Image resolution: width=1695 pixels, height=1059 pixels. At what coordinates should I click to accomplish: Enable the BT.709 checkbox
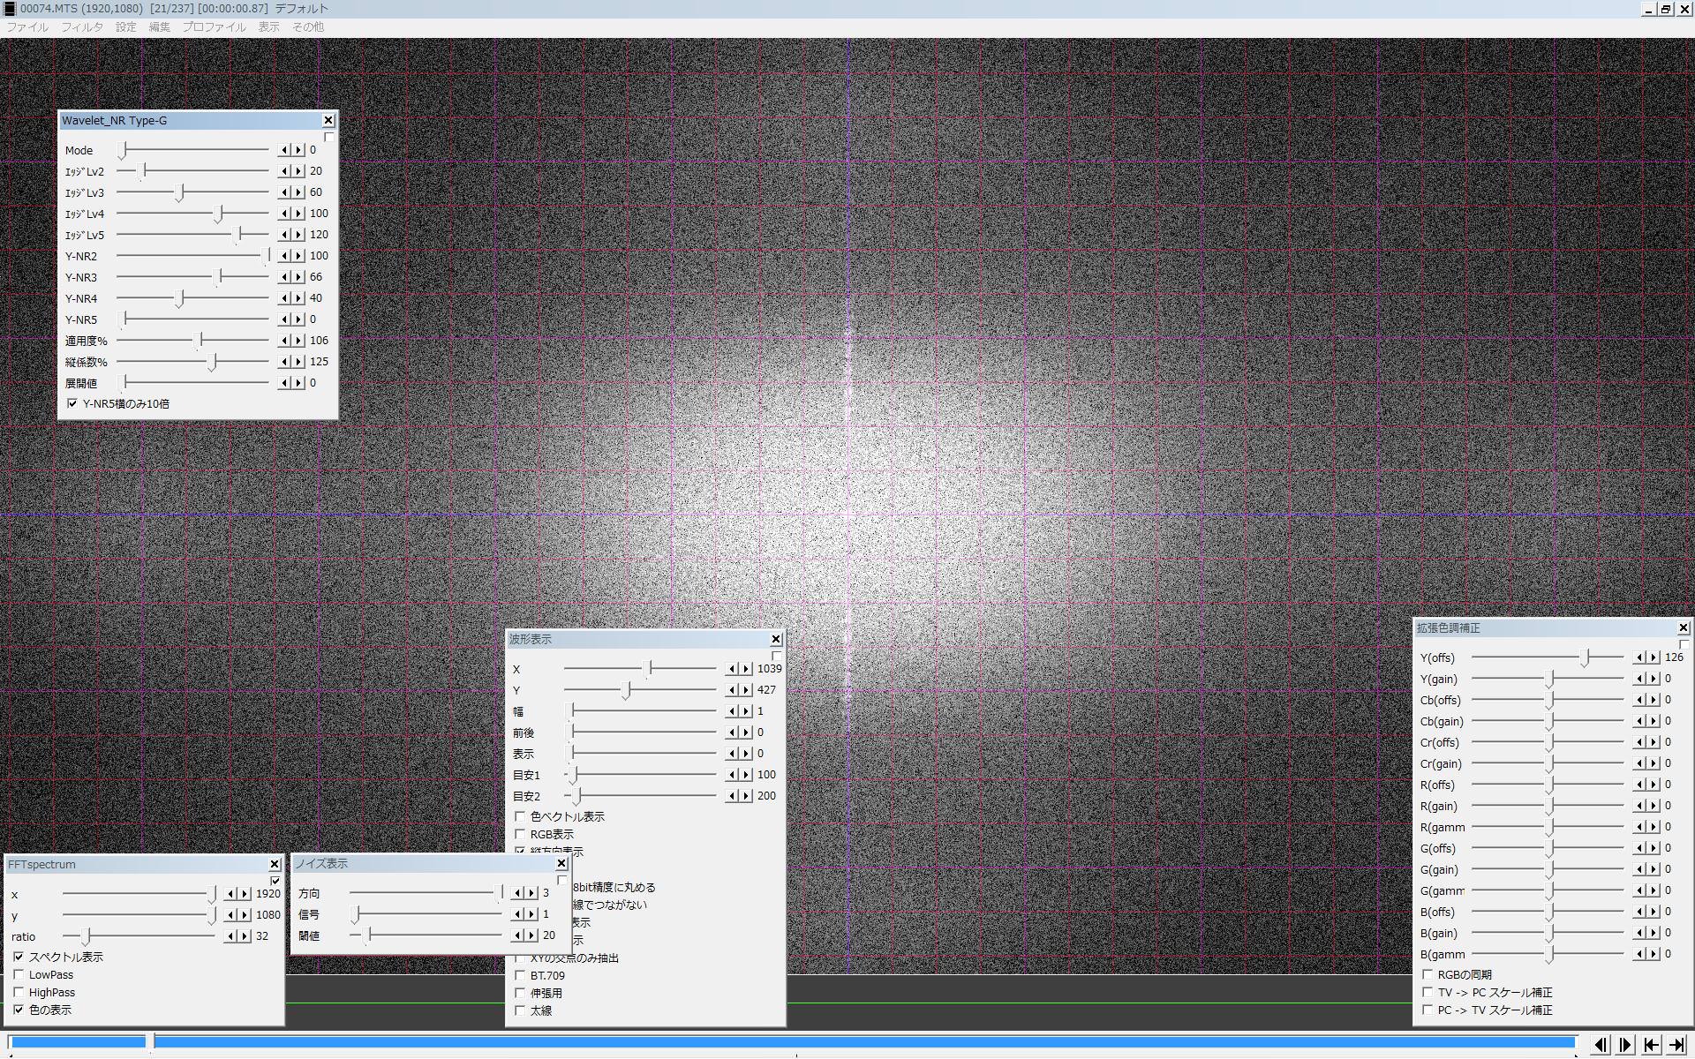(x=520, y=975)
